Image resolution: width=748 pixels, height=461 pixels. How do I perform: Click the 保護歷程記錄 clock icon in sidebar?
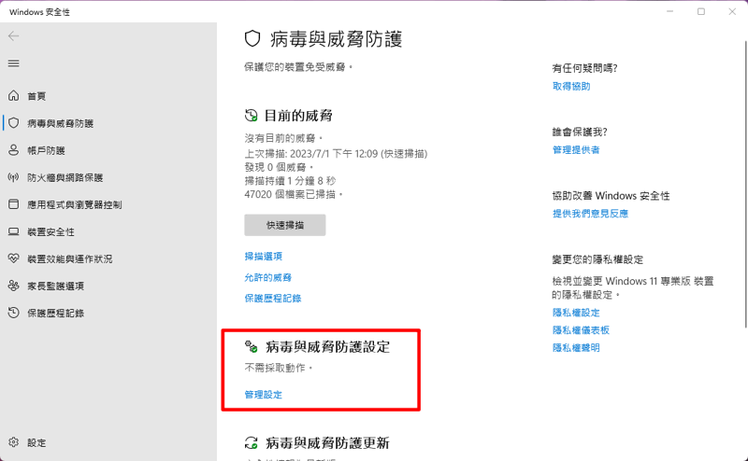13,313
